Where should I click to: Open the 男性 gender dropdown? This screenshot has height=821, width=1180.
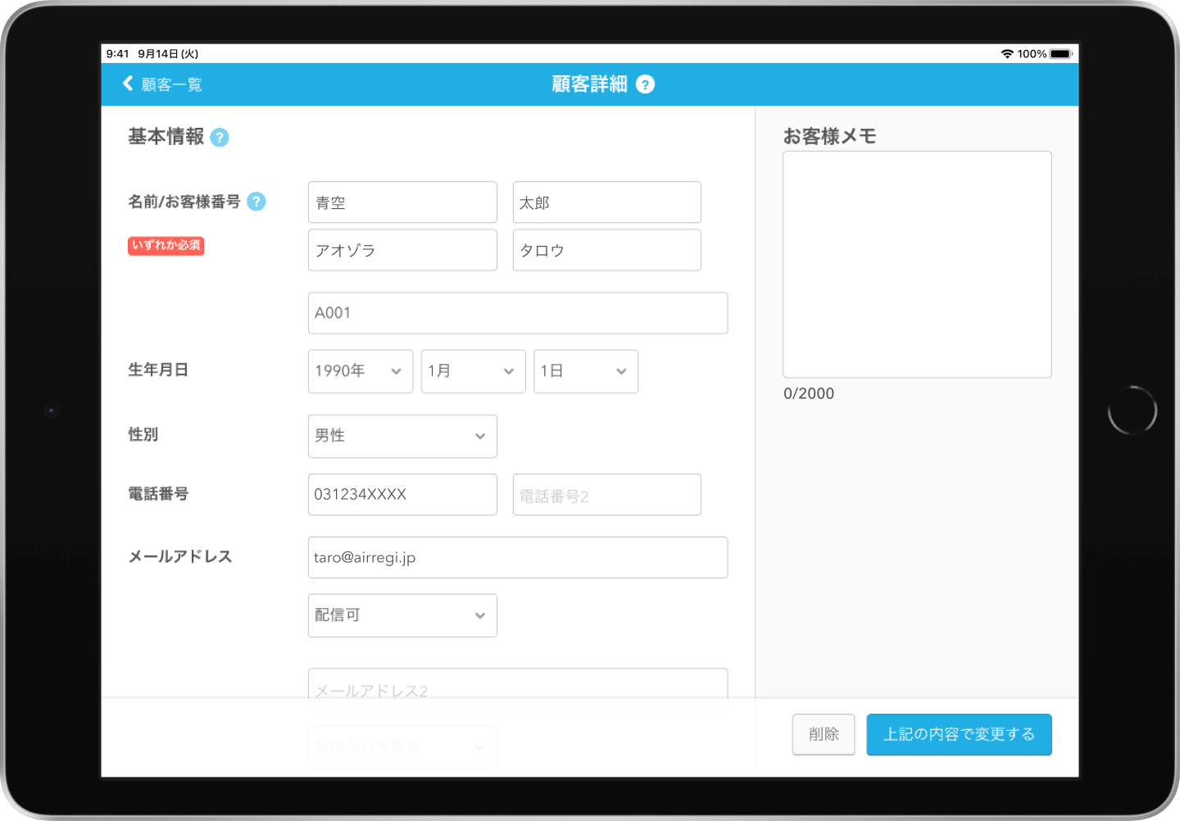(402, 436)
